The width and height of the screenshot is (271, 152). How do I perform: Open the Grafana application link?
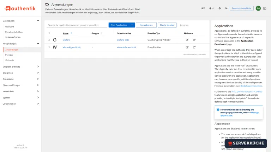pyautogui.click(x=66, y=40)
